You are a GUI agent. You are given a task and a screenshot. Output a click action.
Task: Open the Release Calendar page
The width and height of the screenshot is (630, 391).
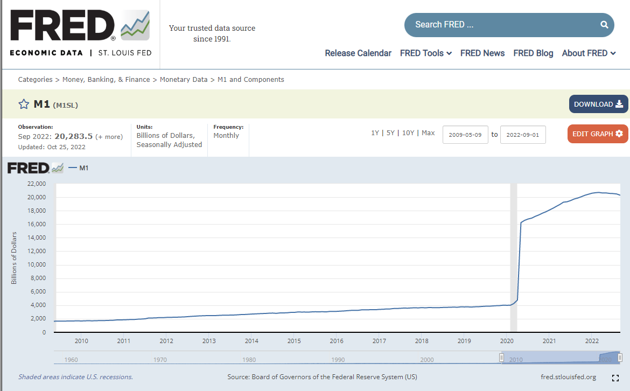[358, 53]
